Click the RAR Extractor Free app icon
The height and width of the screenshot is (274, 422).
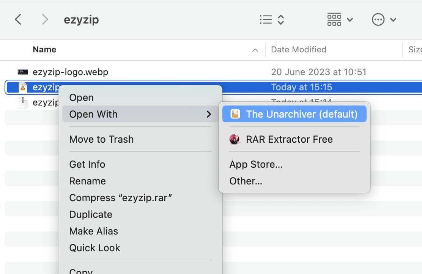[235, 139]
